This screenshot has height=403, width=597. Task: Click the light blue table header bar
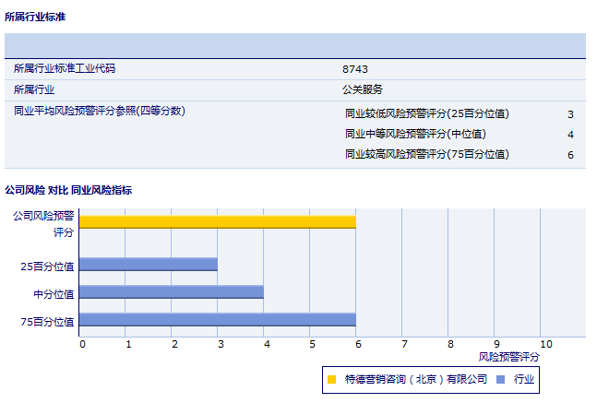[x=295, y=46]
